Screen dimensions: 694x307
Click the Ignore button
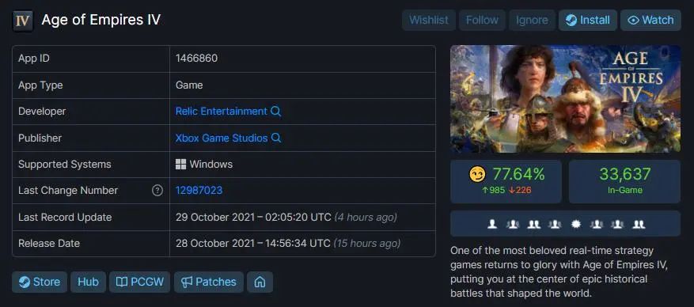pos(532,21)
